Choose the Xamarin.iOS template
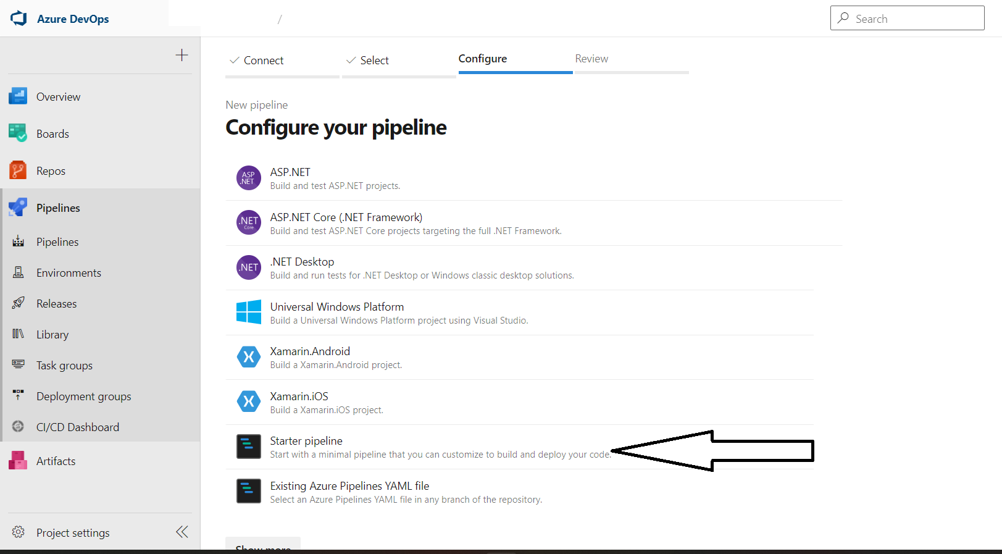This screenshot has width=1002, height=554. [299, 397]
